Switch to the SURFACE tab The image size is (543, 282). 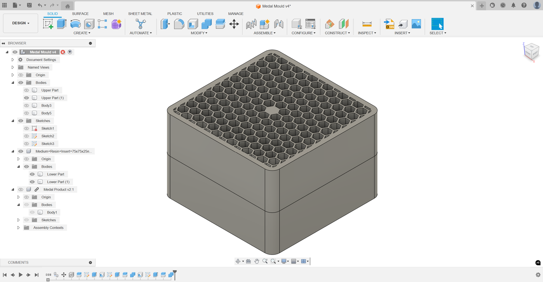coord(80,14)
